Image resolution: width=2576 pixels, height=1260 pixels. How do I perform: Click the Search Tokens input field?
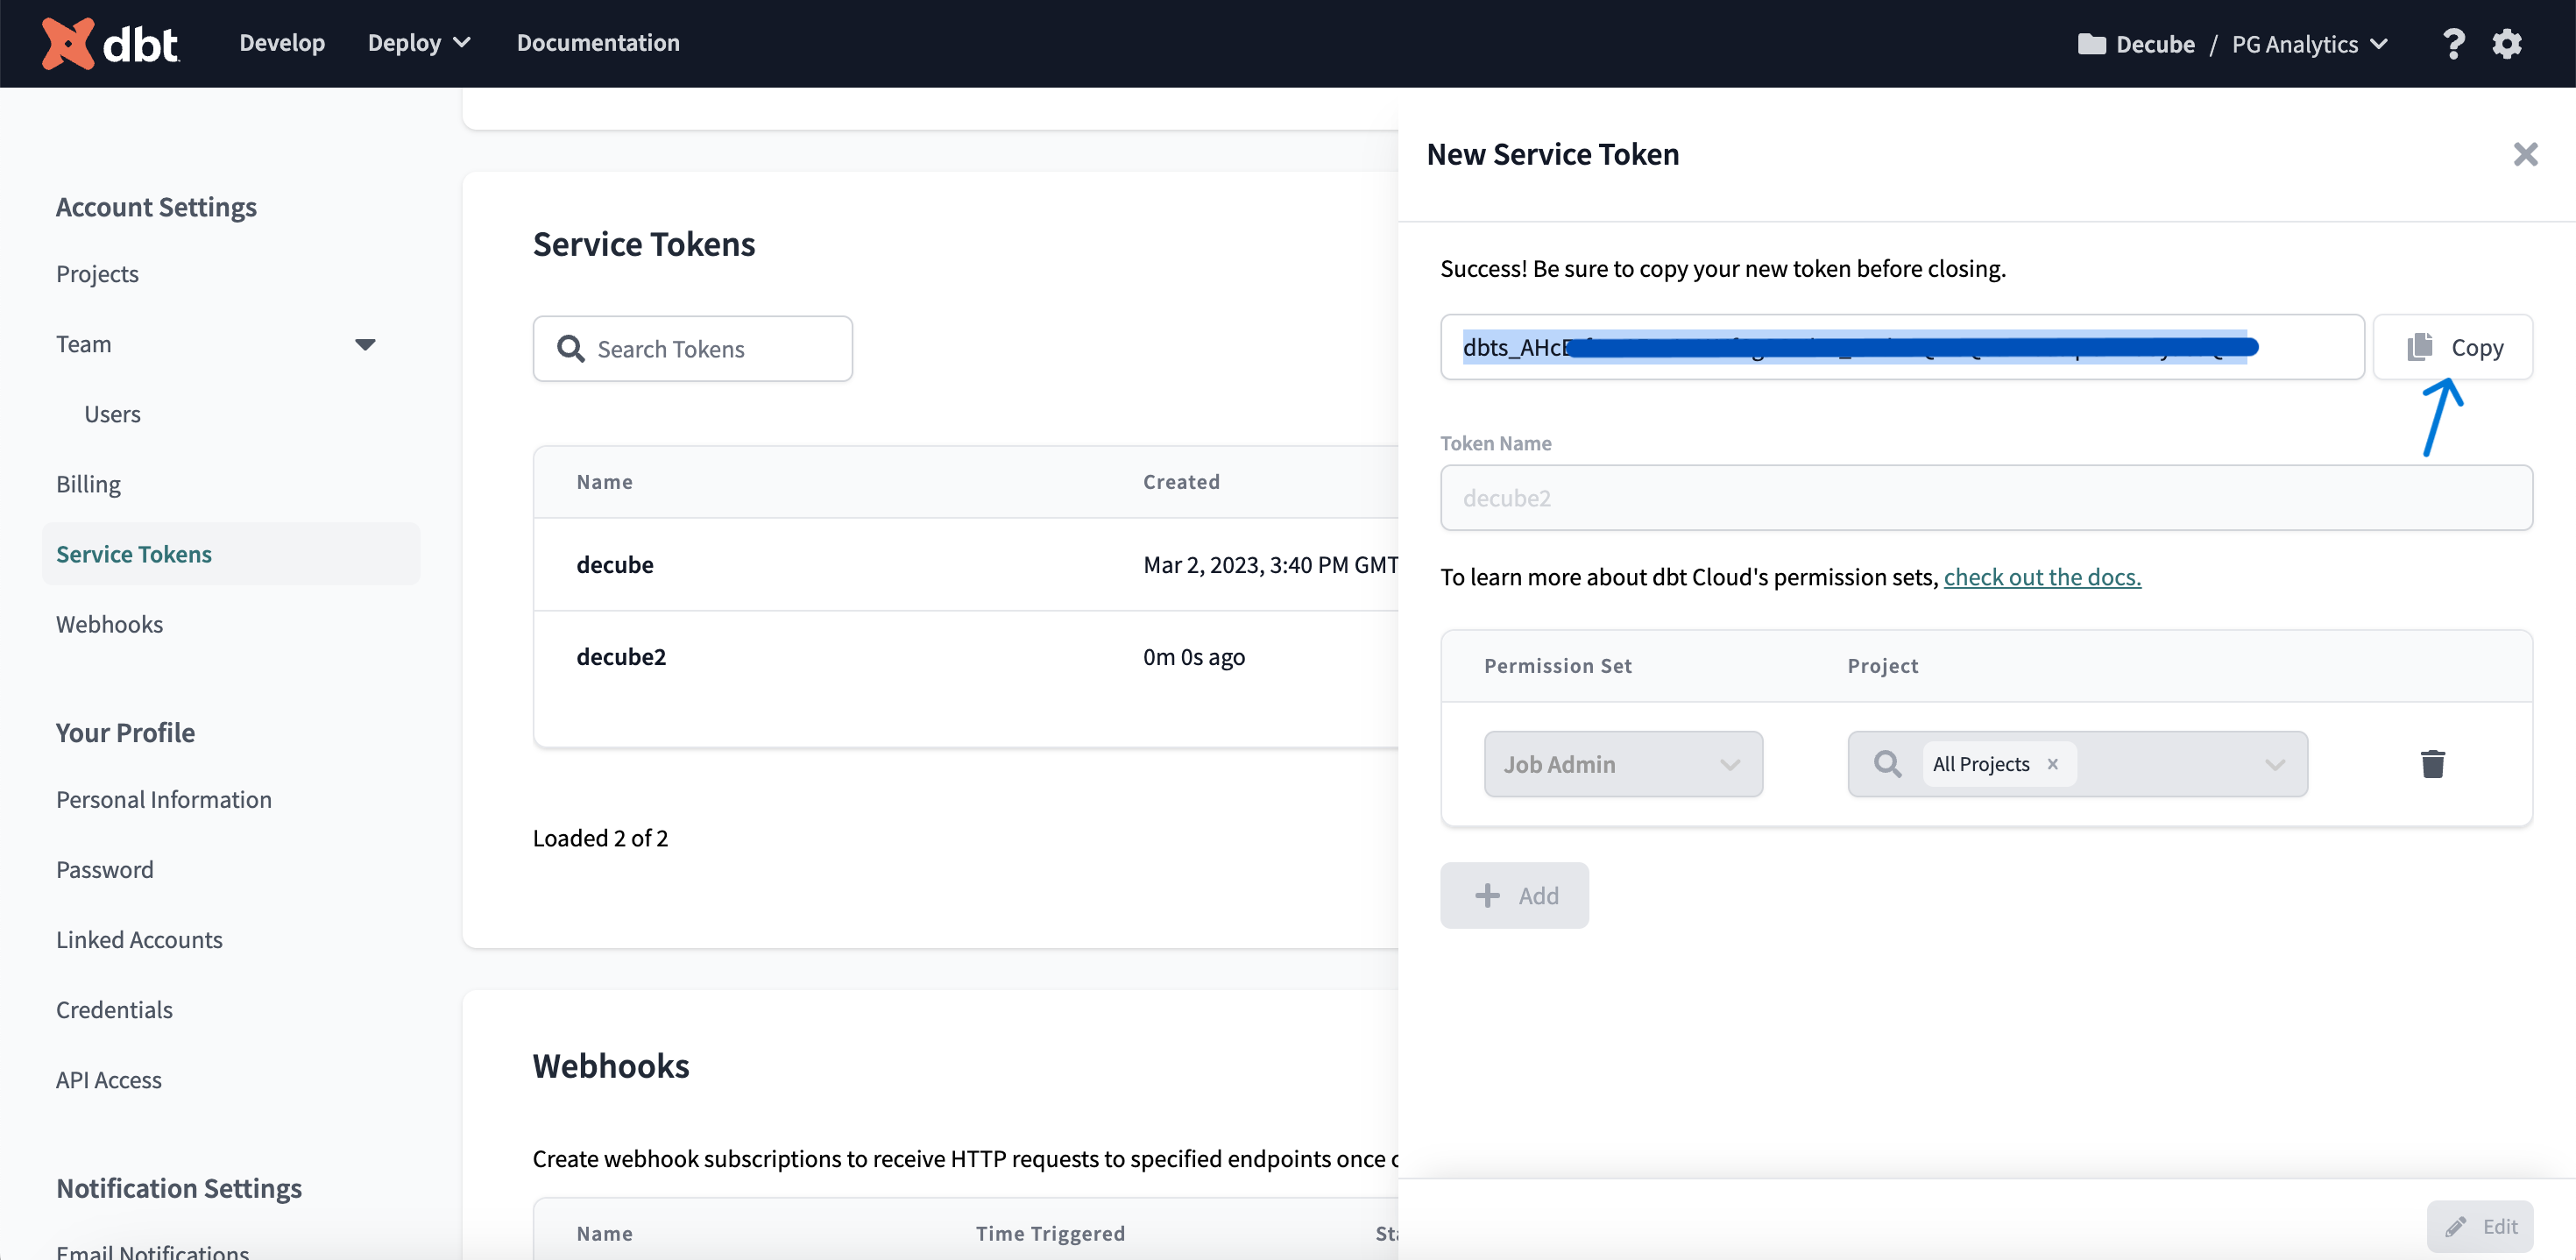[710, 349]
